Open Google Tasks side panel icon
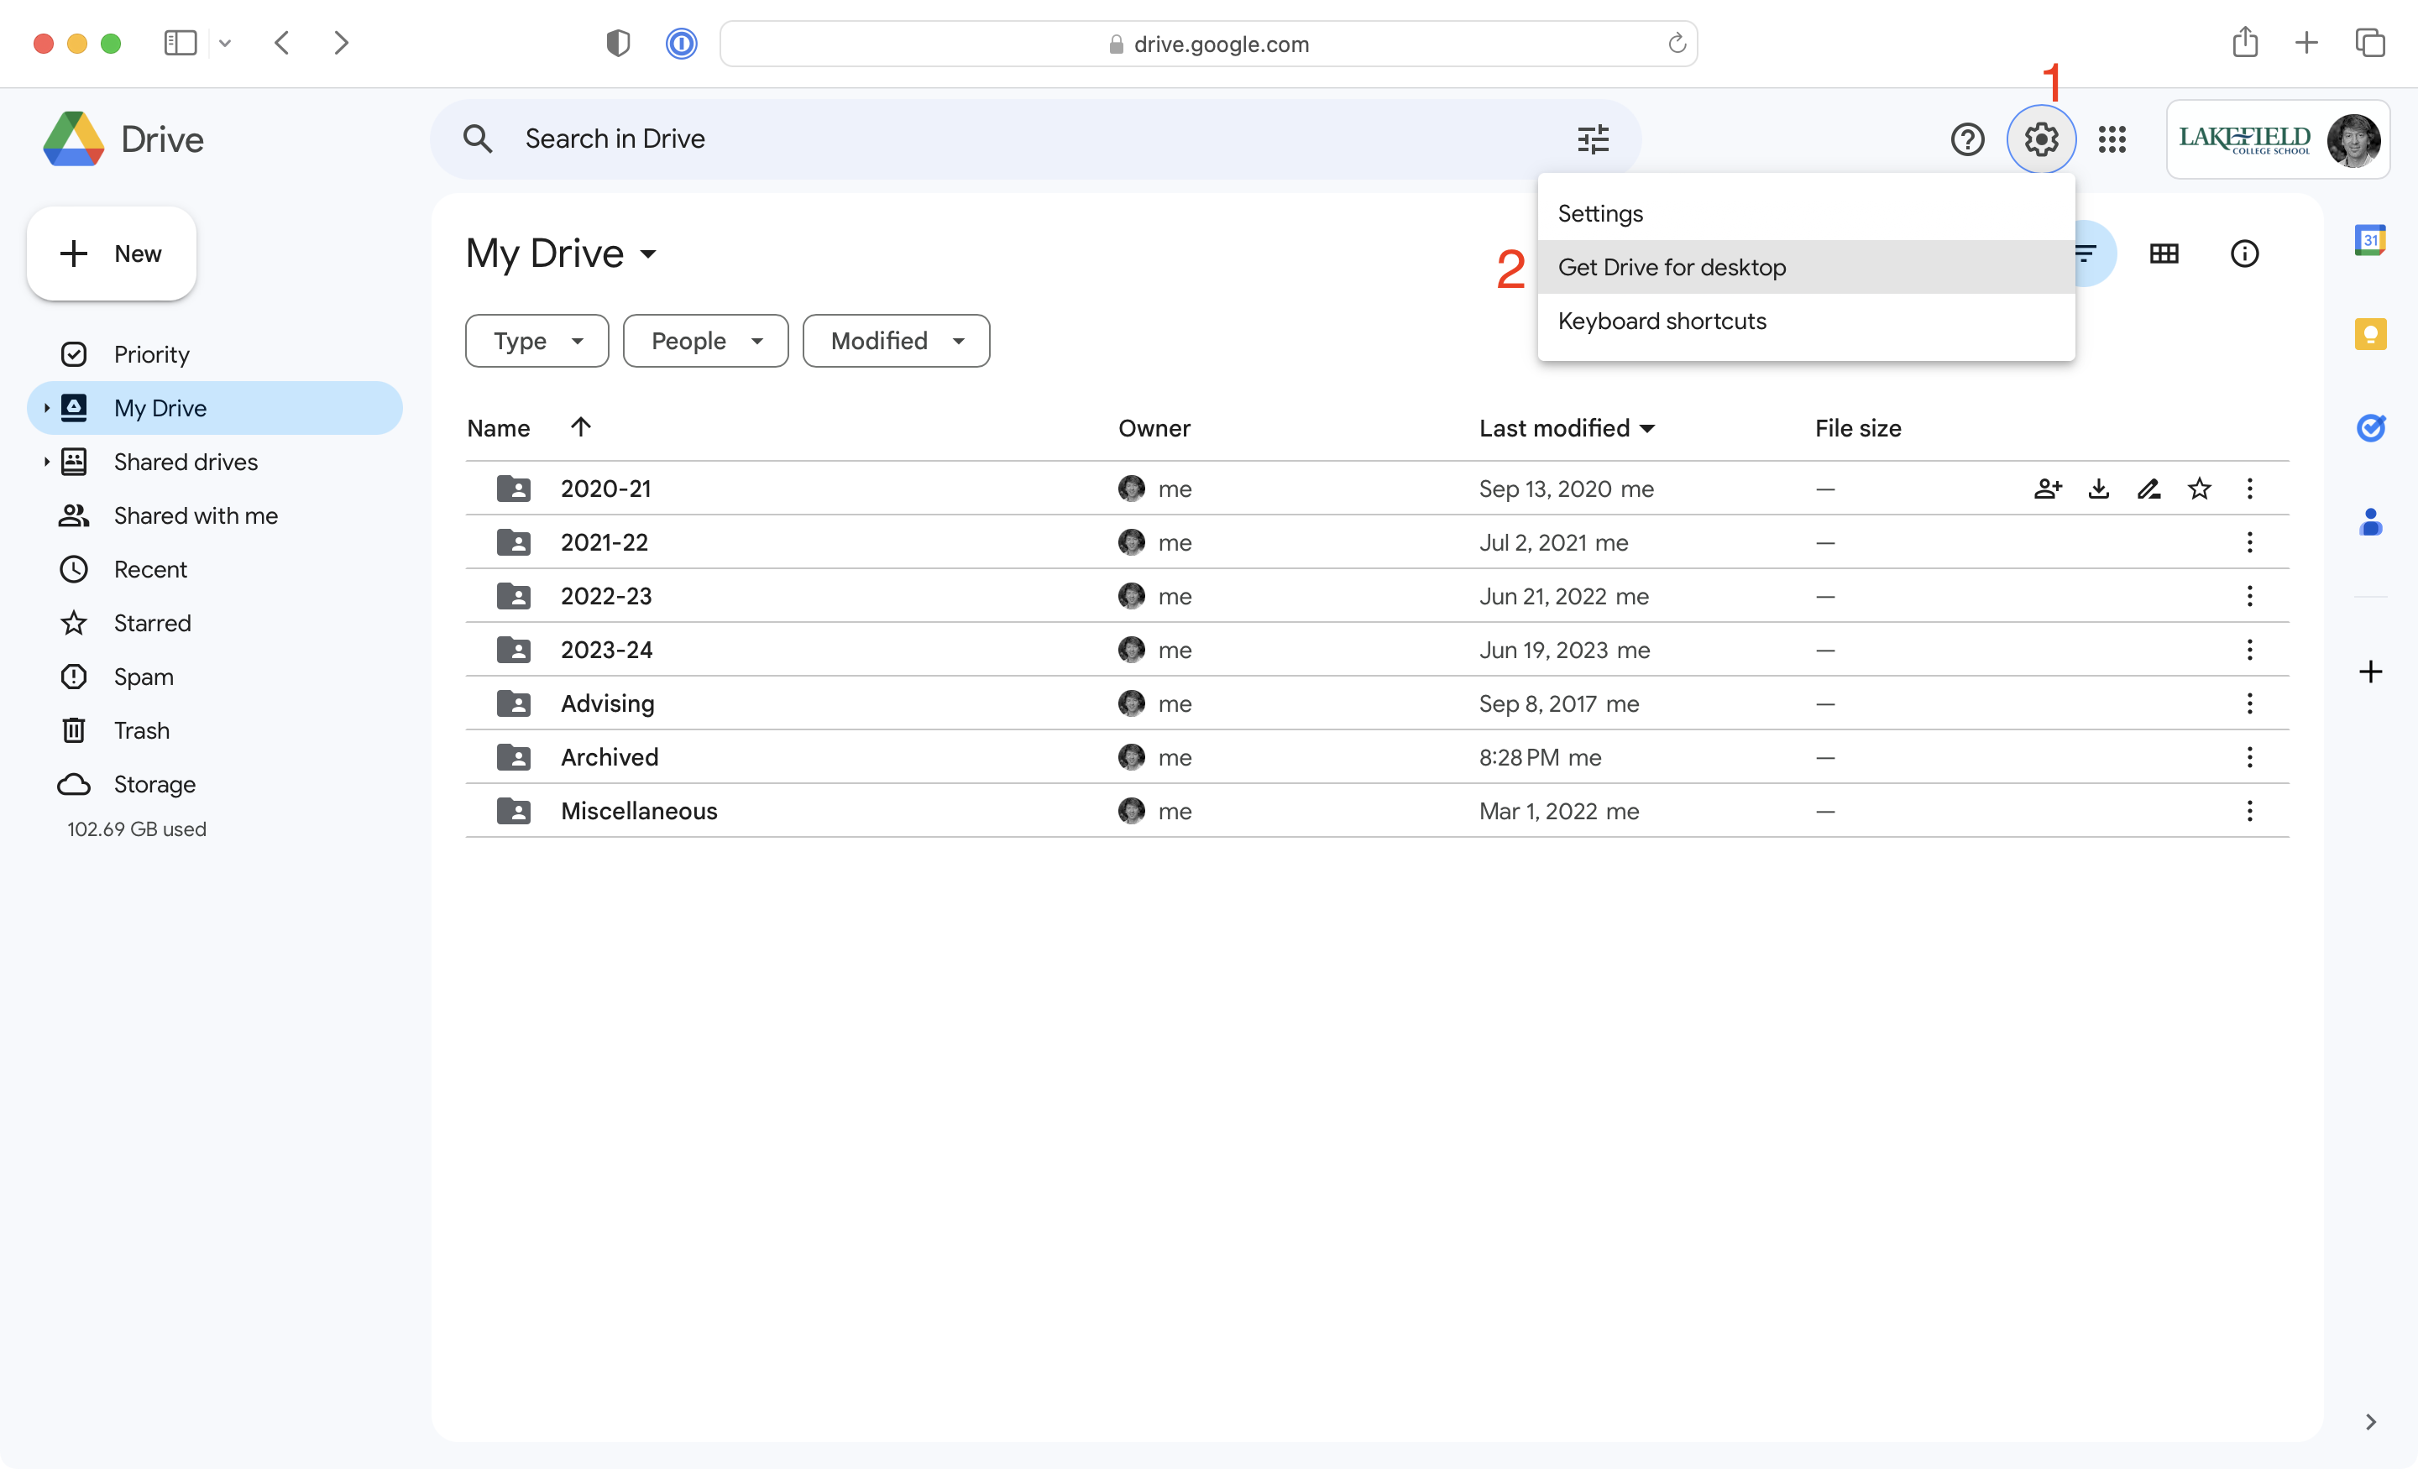 pyautogui.click(x=2370, y=428)
